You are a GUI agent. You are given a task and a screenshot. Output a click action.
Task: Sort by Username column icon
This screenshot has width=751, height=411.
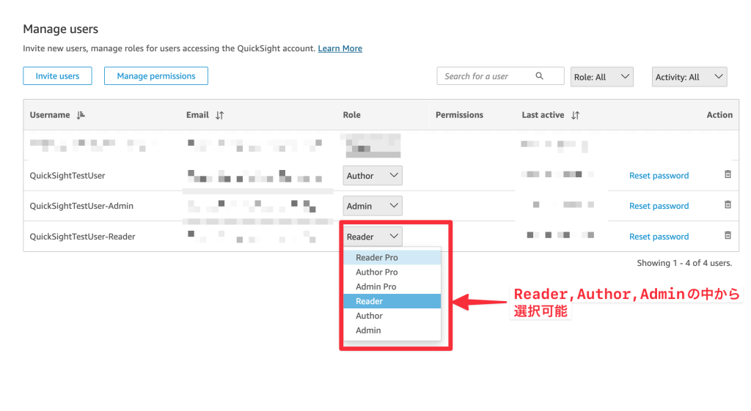(81, 115)
